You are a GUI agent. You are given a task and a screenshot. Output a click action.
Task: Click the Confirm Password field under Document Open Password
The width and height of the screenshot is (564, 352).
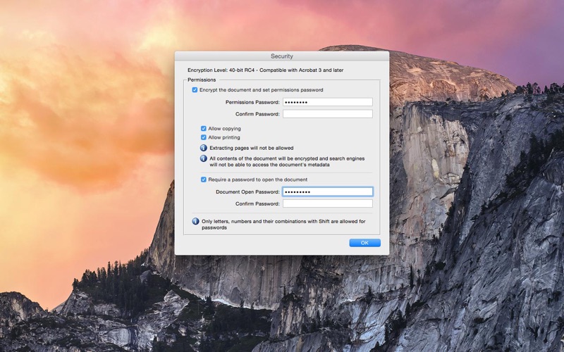coord(328,203)
